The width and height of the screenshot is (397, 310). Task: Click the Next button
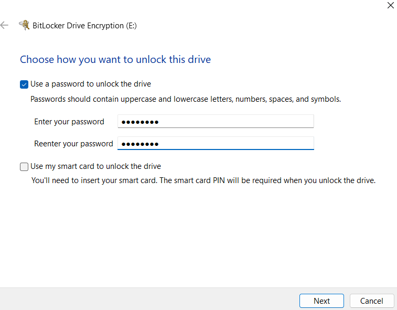[x=321, y=301]
